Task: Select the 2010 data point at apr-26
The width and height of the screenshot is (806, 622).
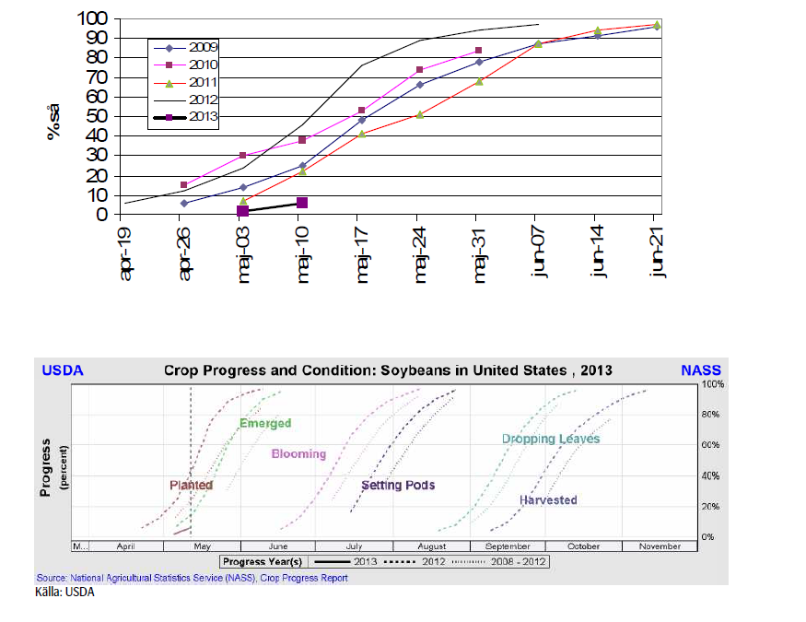Action: click(184, 185)
